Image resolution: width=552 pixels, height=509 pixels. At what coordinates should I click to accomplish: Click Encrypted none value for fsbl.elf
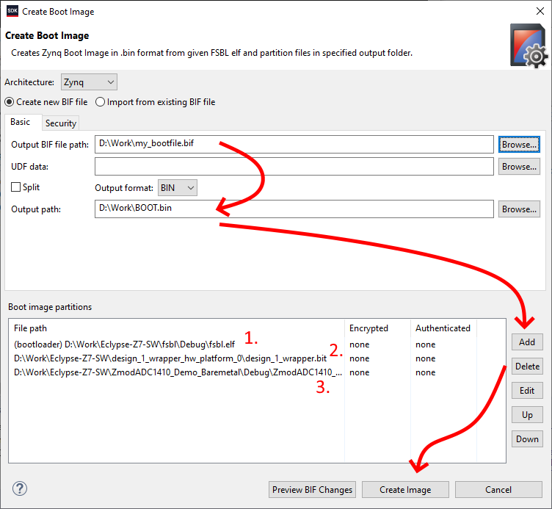pos(360,344)
